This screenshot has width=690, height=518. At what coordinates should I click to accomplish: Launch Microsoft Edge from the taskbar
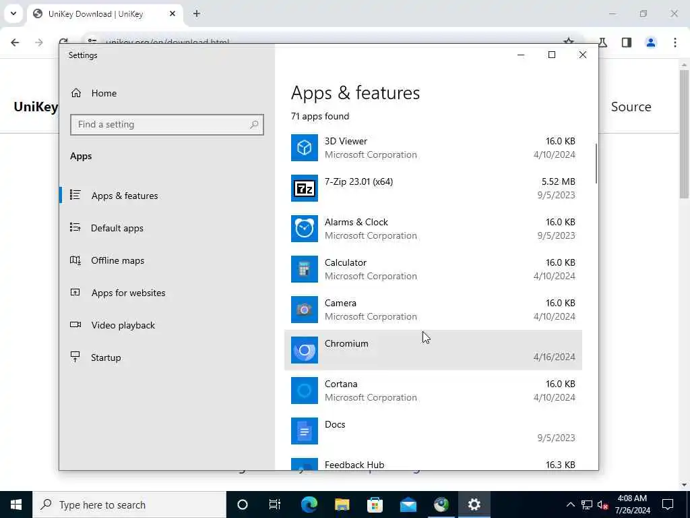pos(309,505)
